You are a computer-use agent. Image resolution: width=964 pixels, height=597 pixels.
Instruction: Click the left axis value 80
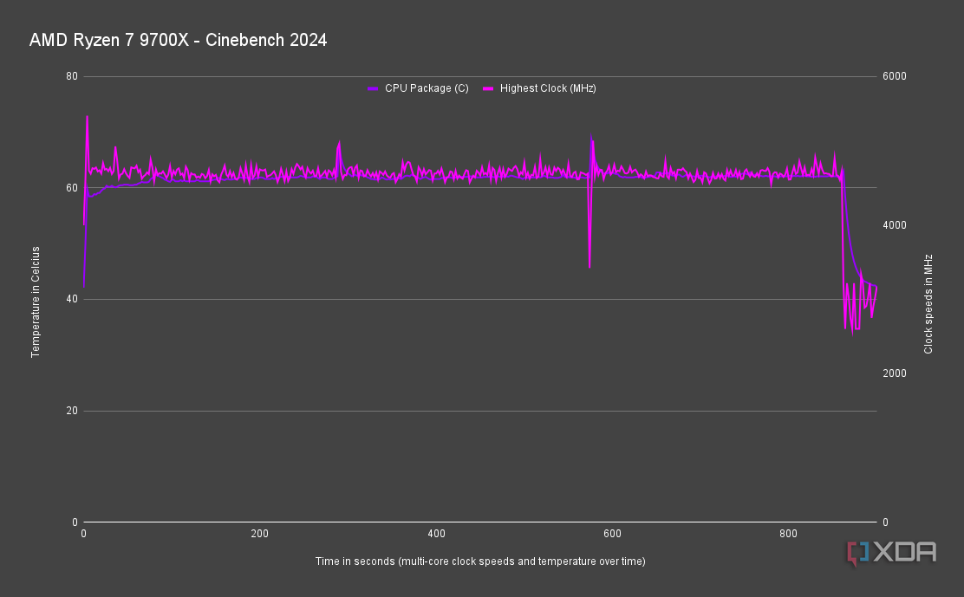(72, 76)
